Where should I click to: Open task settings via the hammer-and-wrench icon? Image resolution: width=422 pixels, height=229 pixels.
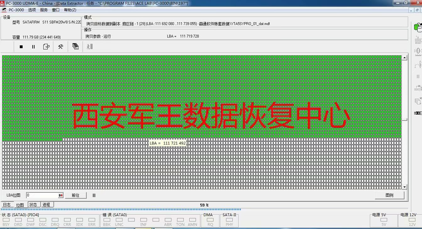point(60,46)
